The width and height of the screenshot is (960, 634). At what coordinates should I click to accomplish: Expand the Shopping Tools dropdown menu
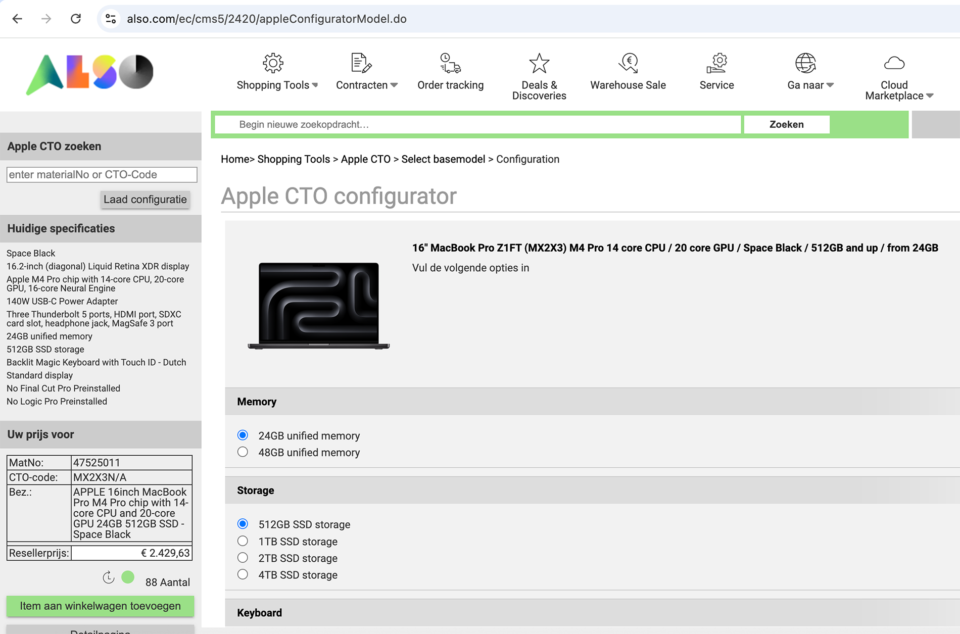point(315,85)
